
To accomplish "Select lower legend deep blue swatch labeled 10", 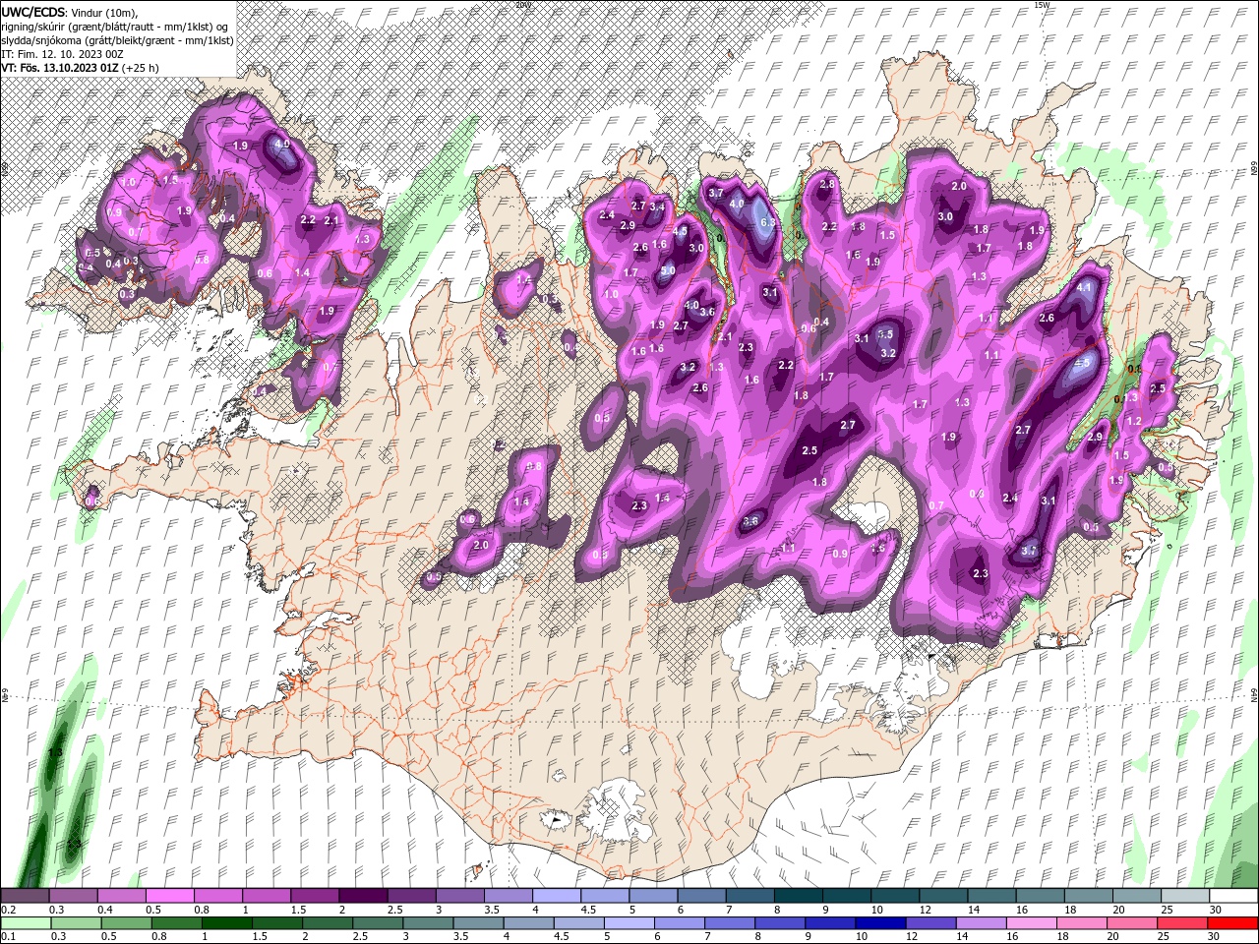I will coord(879,923).
